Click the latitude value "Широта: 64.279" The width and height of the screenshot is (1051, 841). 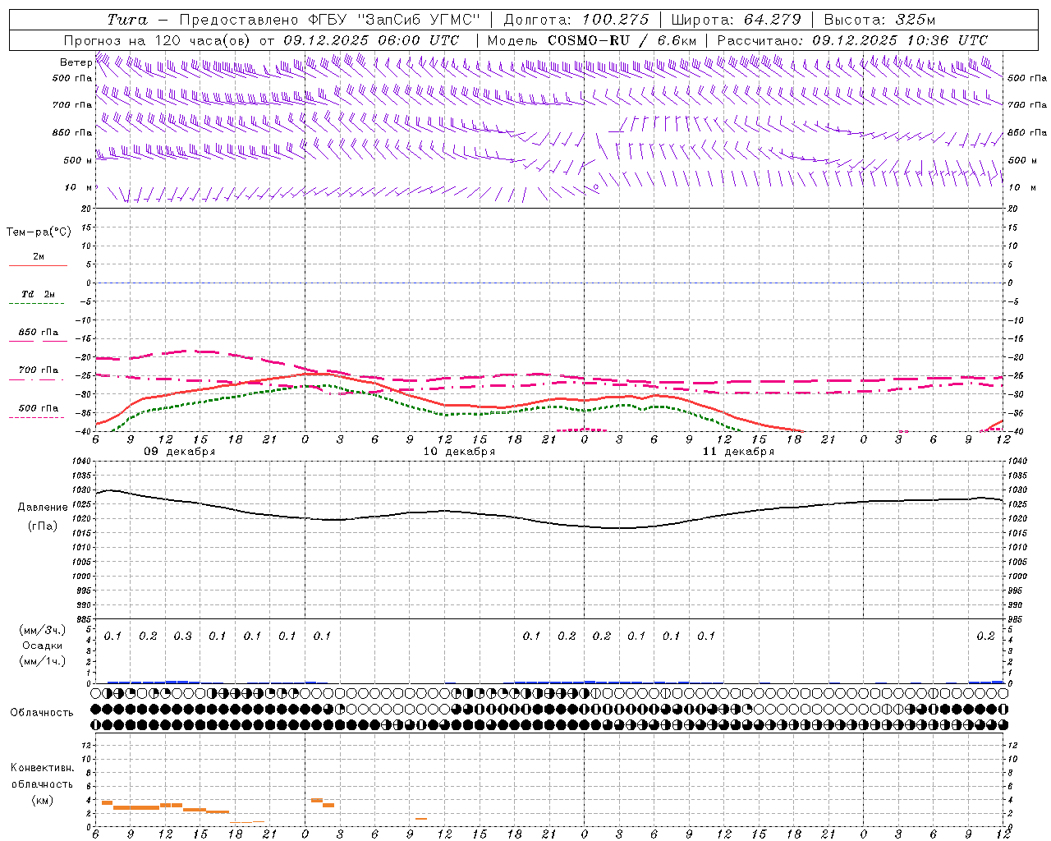click(736, 20)
